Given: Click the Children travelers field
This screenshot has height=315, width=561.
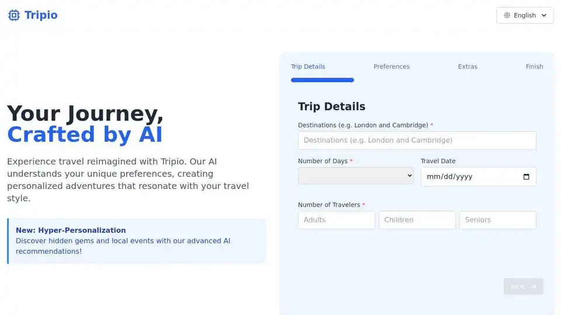Looking at the screenshot, I should click(417, 220).
